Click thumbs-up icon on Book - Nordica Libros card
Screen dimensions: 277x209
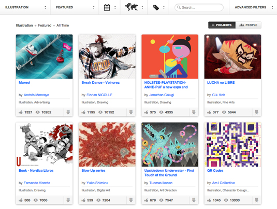coord(21,200)
